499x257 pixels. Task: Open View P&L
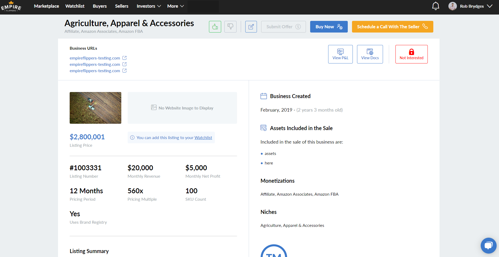click(x=340, y=54)
